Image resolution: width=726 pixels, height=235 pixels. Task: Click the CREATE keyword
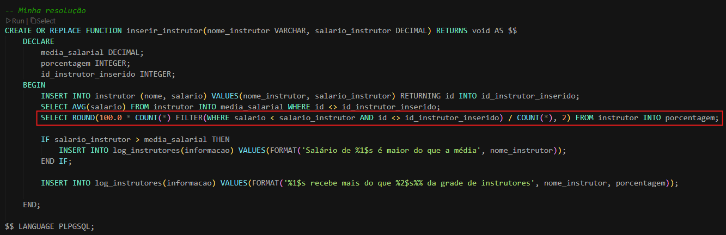point(19,30)
